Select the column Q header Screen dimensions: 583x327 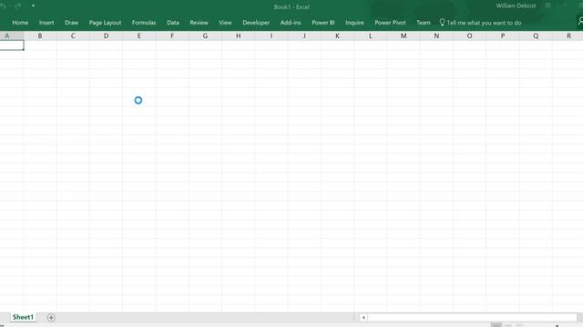point(536,36)
